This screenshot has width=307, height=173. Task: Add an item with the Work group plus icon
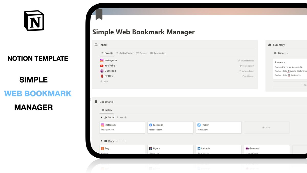tap(125, 141)
